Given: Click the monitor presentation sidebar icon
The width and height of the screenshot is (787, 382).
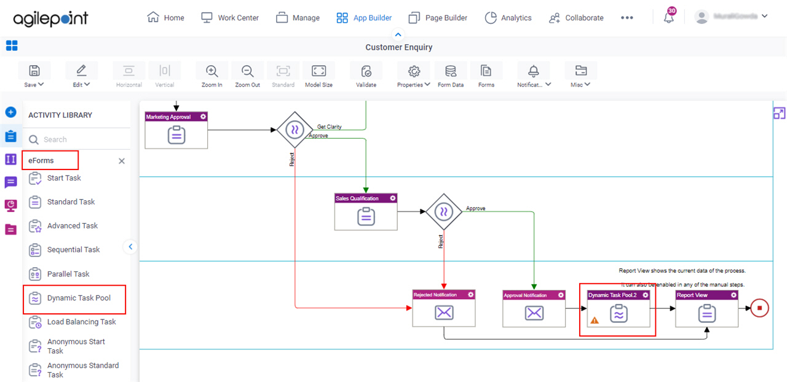Looking at the screenshot, I should click(x=10, y=206).
